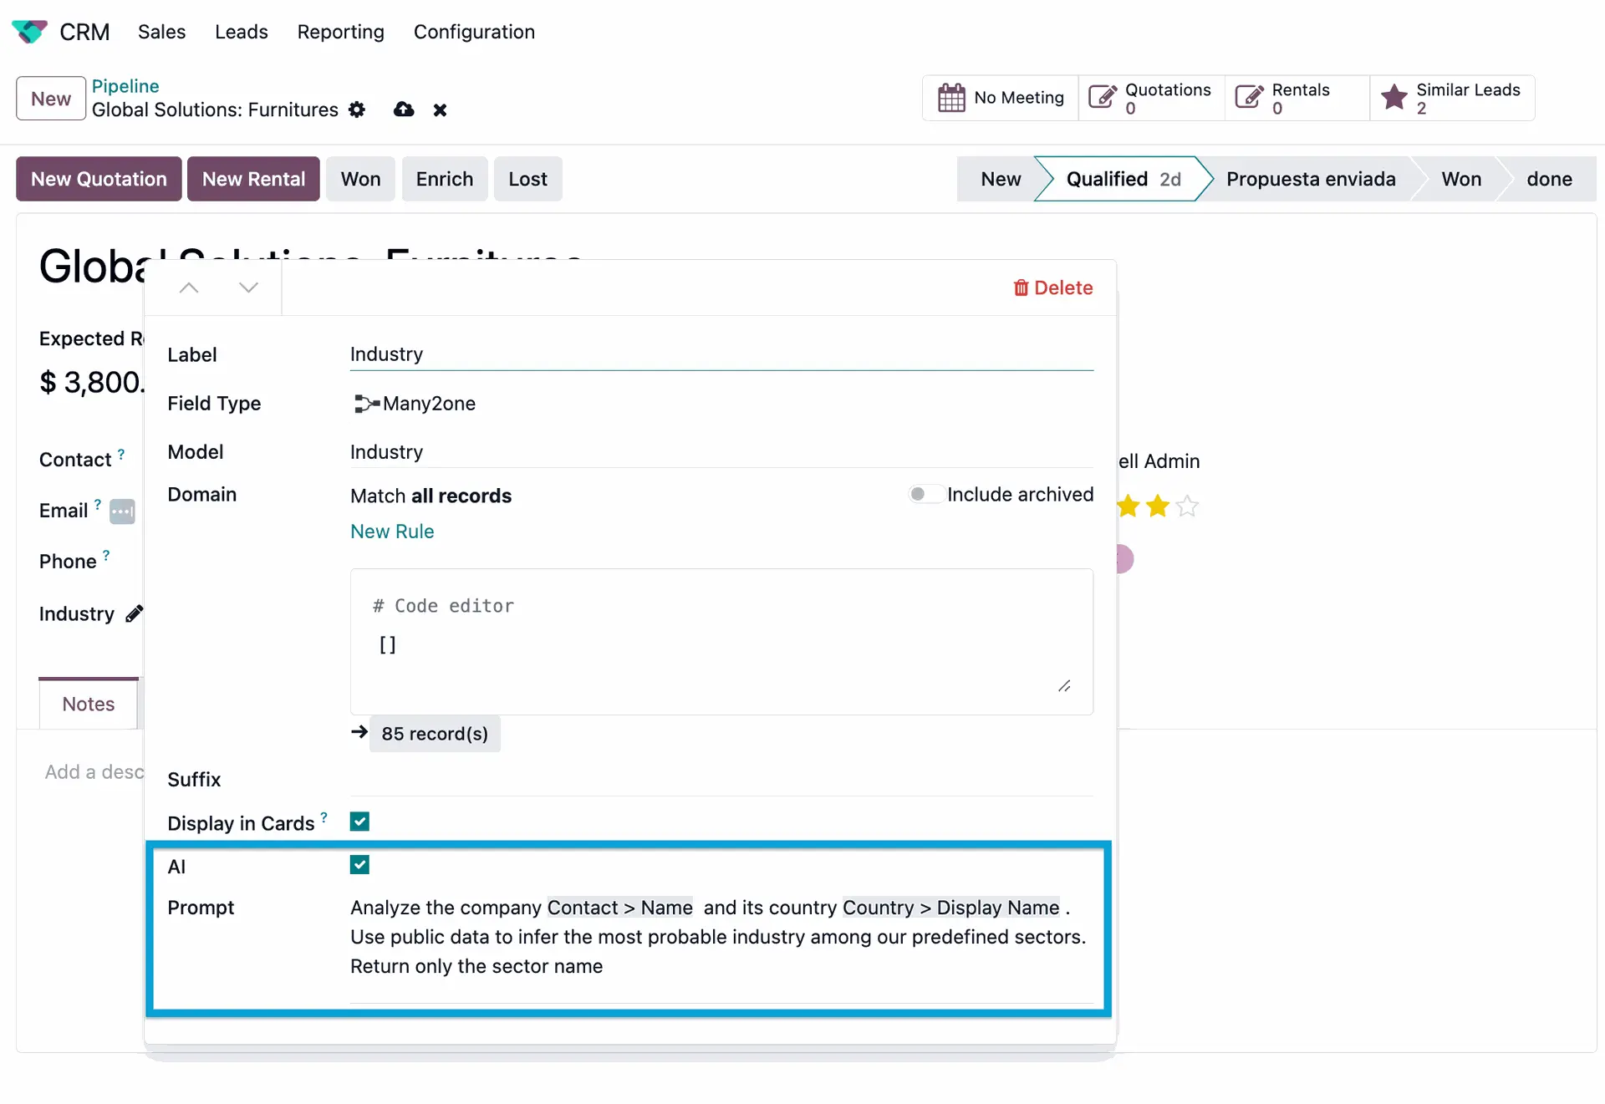This screenshot has height=1104, width=1605.
Task: Open Similar Leads via the star icon
Action: (x=1394, y=96)
